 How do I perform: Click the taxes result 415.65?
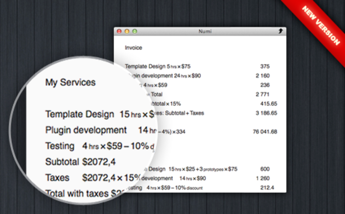click(x=269, y=103)
